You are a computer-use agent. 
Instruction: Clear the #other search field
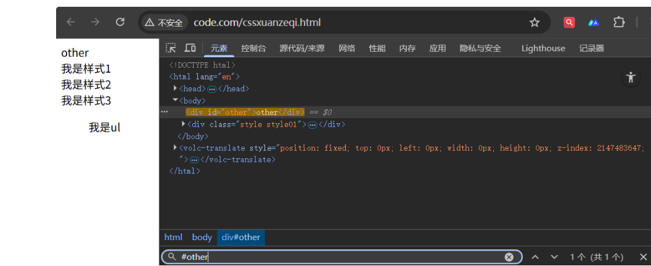[x=509, y=257]
